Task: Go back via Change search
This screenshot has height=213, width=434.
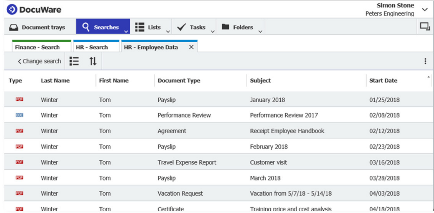Action: click(x=39, y=61)
